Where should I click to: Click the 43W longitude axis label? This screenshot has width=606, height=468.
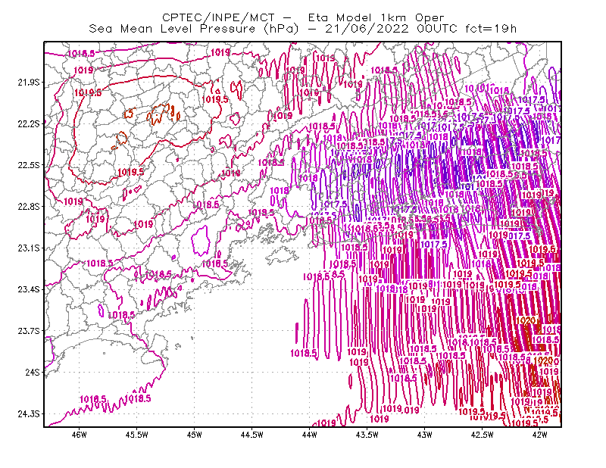tap(424, 435)
